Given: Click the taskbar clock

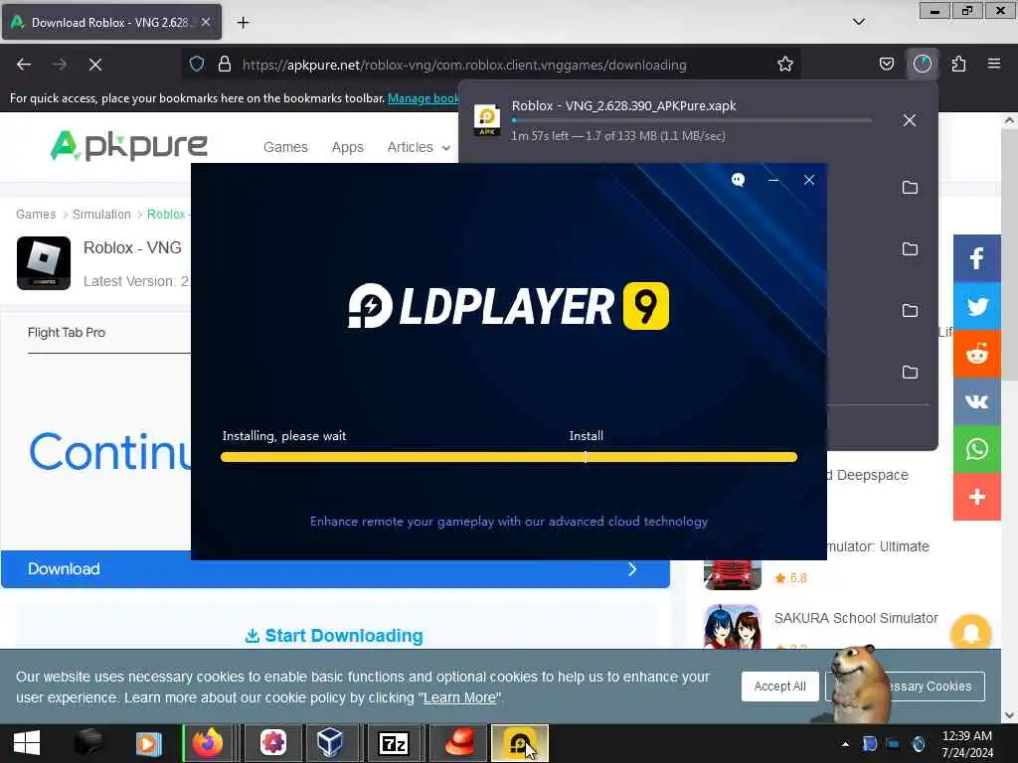Looking at the screenshot, I should (967, 744).
